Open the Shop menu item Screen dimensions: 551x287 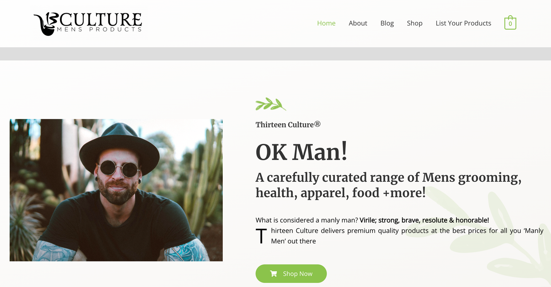click(x=414, y=23)
